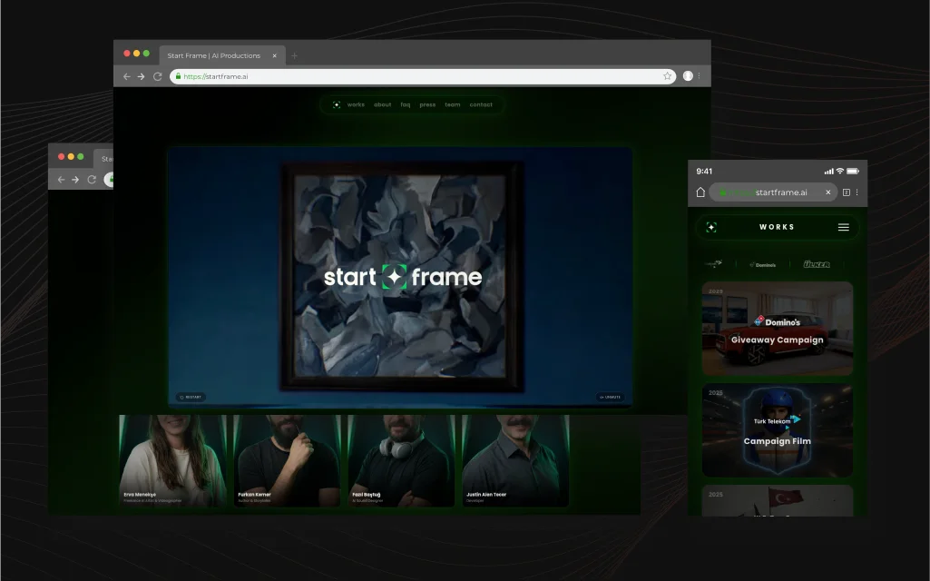Tap the Domino's brand logo in the filter row

point(763,265)
